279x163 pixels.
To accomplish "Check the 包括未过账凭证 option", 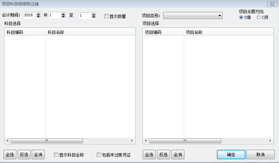I will click(99, 155).
